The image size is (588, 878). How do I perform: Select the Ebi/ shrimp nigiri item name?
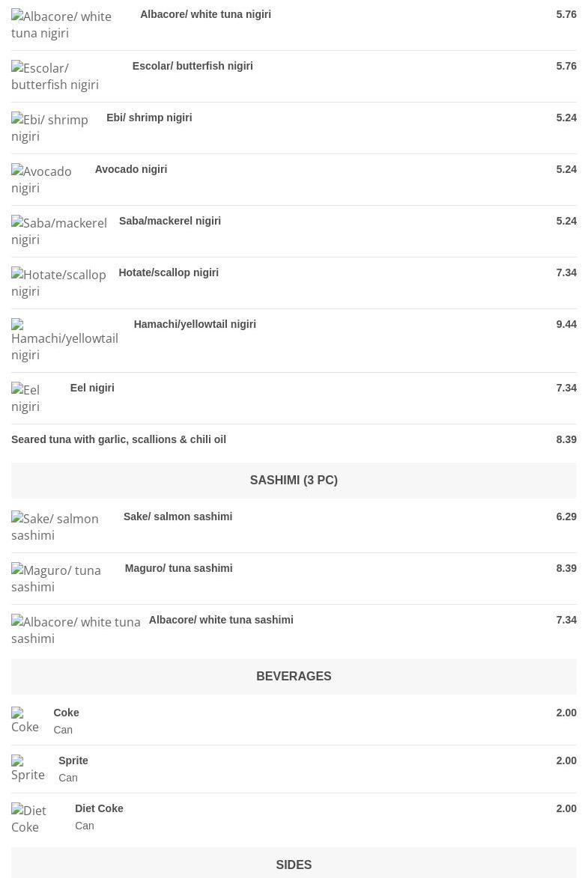(x=149, y=118)
